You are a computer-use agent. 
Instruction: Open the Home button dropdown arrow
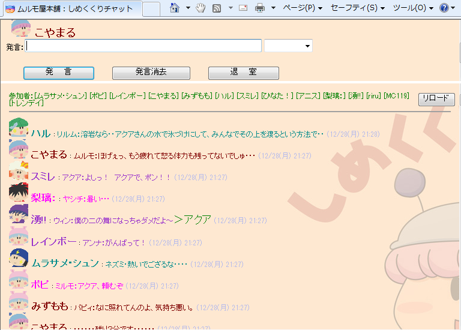188,8
